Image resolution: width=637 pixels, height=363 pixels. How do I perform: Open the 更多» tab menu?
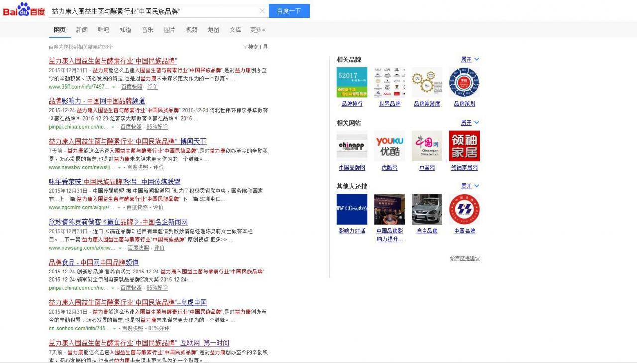click(257, 30)
